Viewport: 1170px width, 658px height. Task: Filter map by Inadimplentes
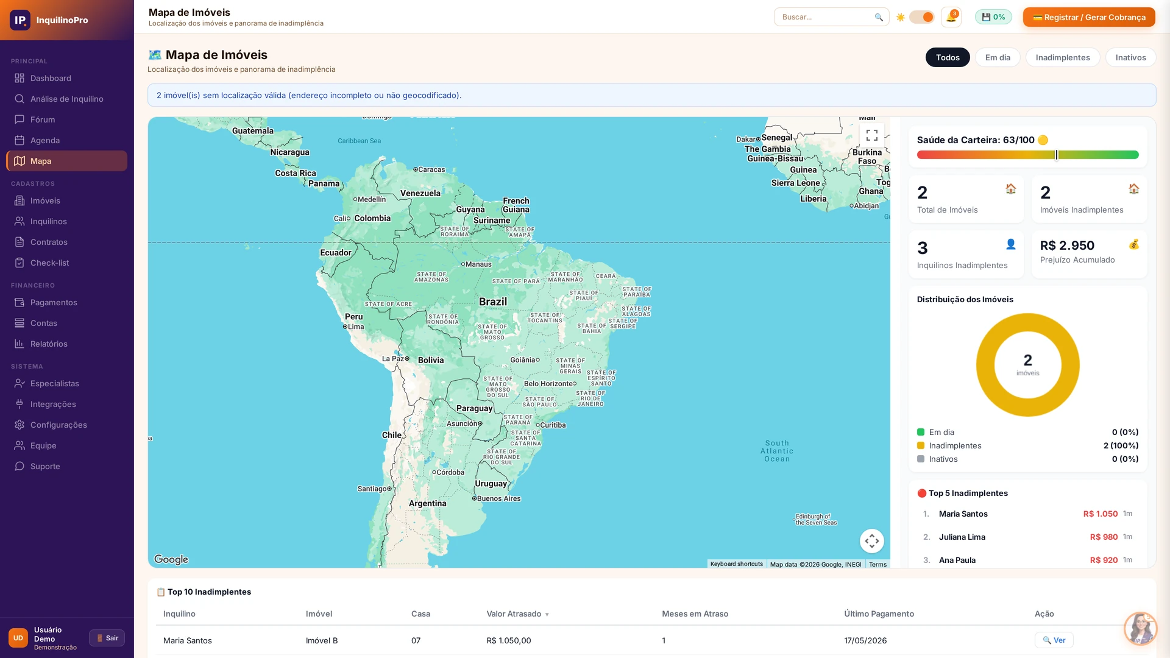coord(1063,57)
